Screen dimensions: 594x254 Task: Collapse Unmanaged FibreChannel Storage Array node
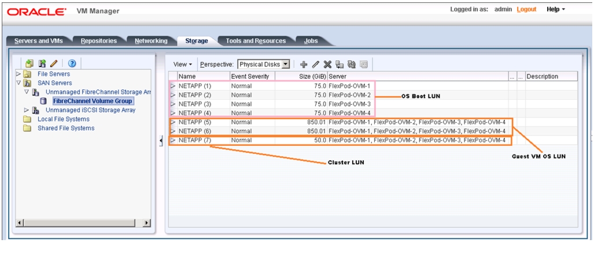click(27, 92)
